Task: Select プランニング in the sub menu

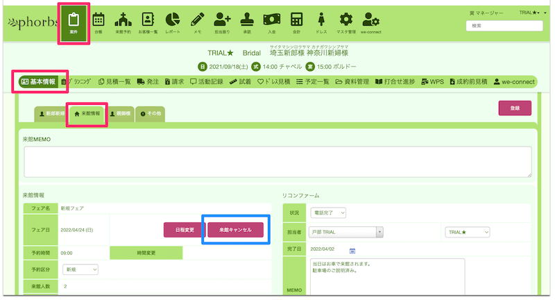Action: click(x=76, y=82)
